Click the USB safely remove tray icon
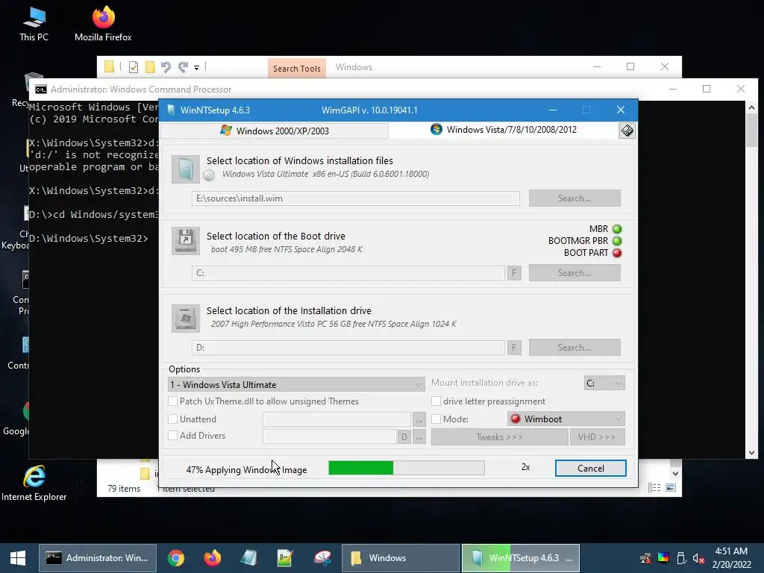The height and width of the screenshot is (573, 764). click(681, 558)
